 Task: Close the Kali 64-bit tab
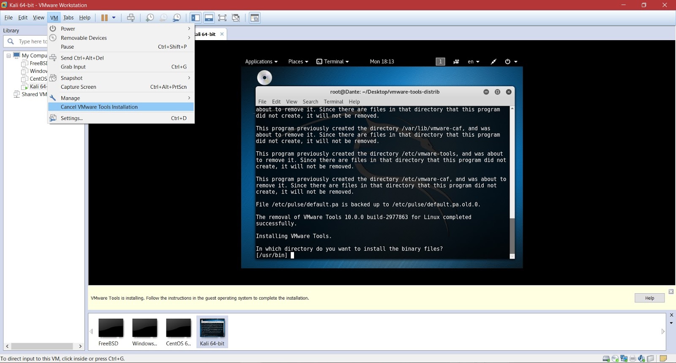222,34
